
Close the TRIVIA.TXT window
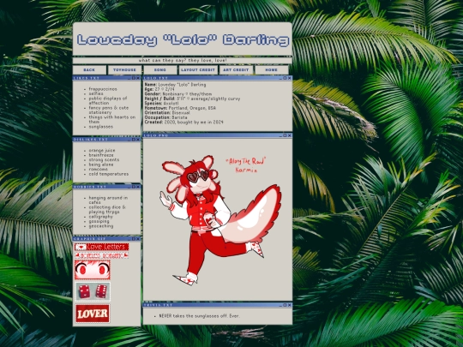[290, 305]
